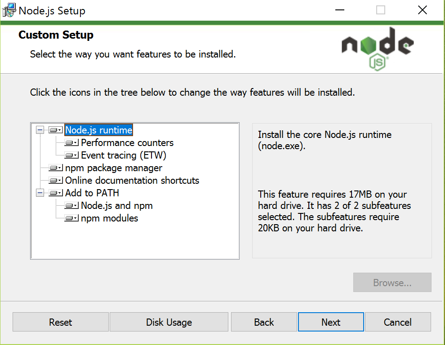Collapse the Node.js runtime tree branch
This screenshot has height=345, width=445.
[x=40, y=130]
